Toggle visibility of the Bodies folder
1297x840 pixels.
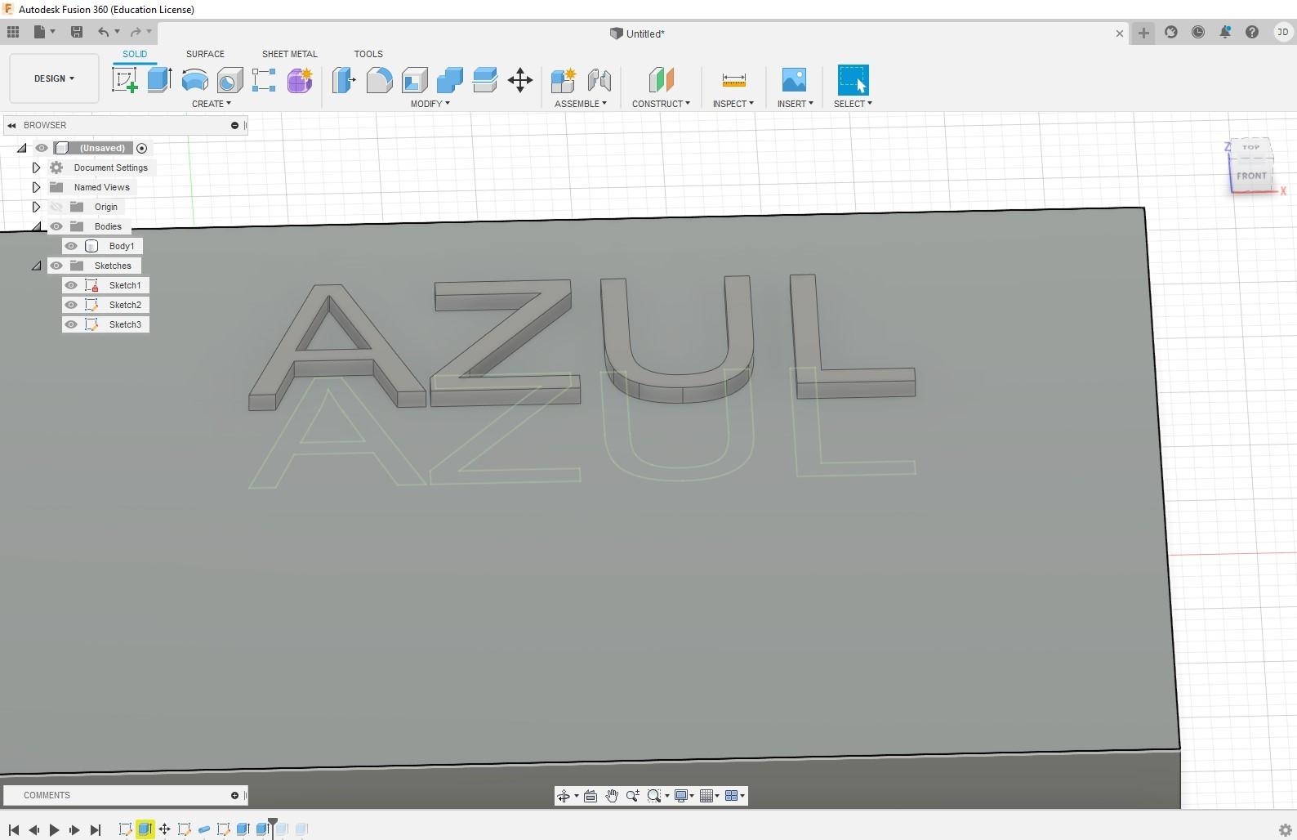[x=56, y=226]
